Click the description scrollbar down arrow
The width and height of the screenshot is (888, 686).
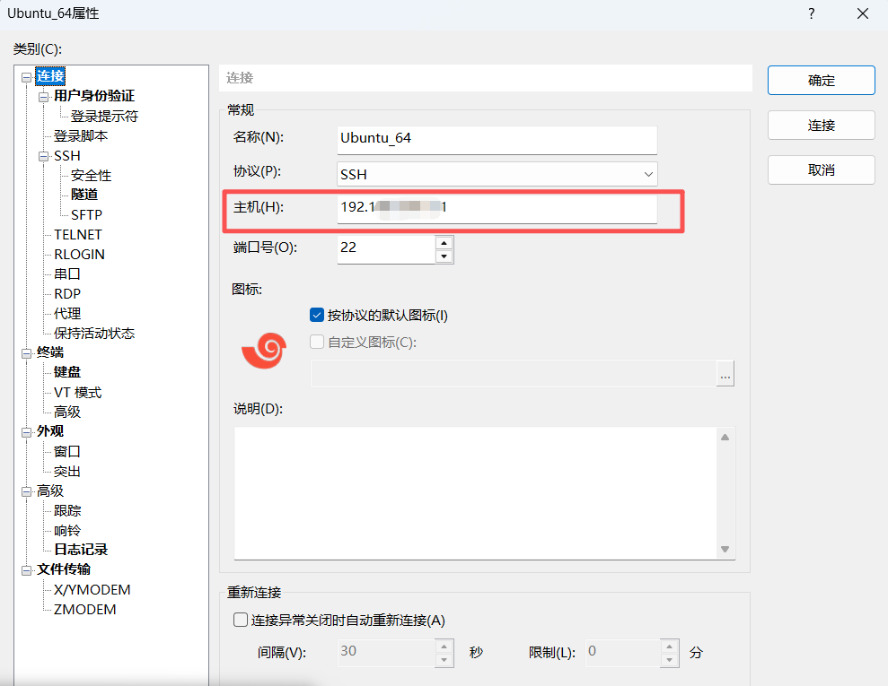tap(725, 549)
